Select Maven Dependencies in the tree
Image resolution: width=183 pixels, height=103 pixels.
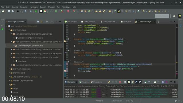(x=22, y=81)
